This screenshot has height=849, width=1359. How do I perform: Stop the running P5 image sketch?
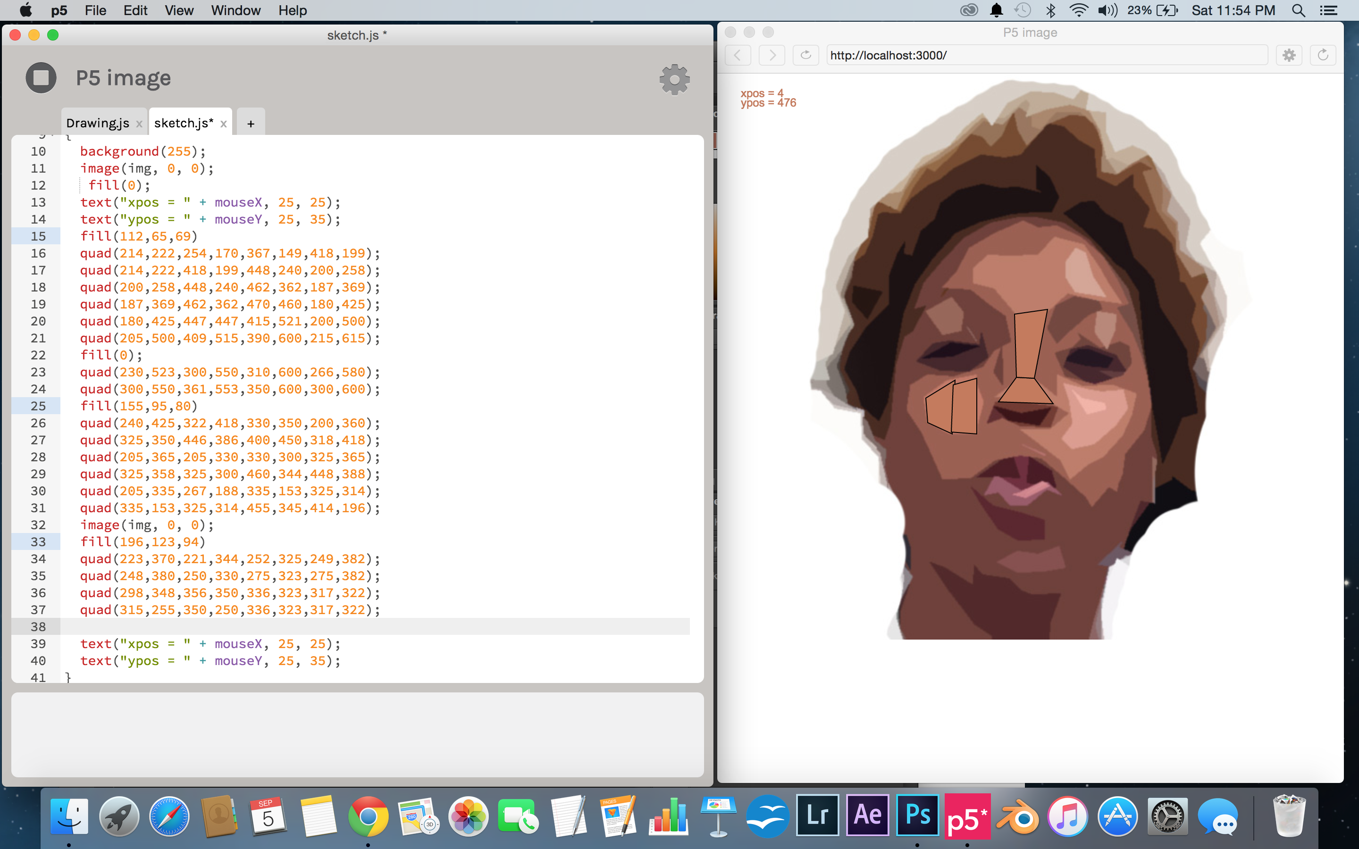[x=41, y=77]
